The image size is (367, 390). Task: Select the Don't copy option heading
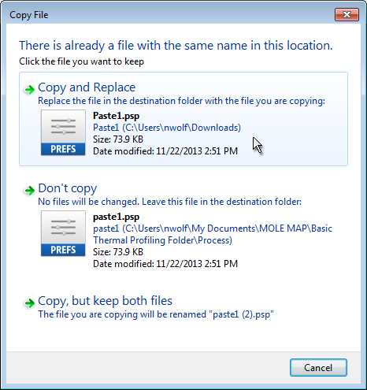pyautogui.click(x=68, y=188)
